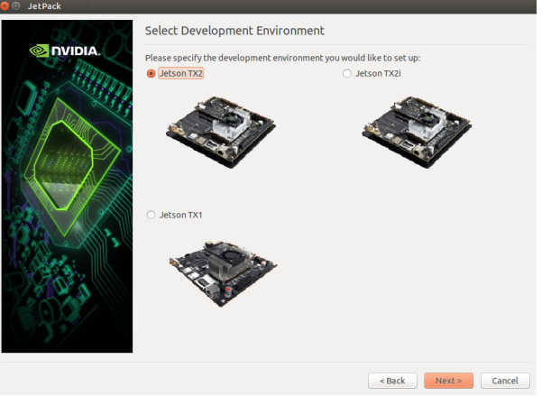The width and height of the screenshot is (551, 396).
Task: Select the Jetson TX2 radio button
Action: pos(152,73)
